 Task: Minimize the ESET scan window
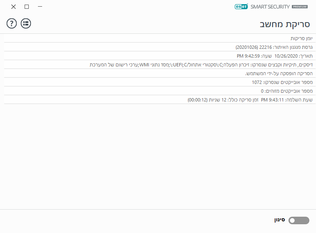pos(40,7)
